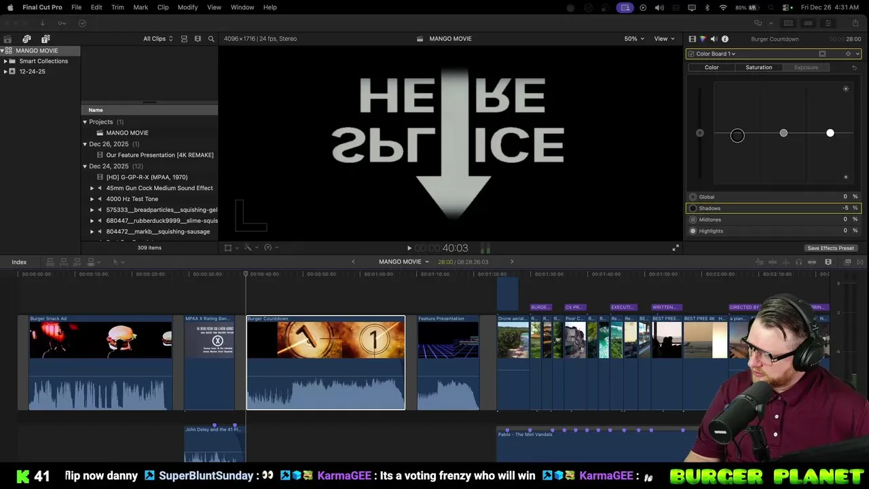Click the Share export icon in toolbar
The width and height of the screenshot is (869, 489).
tap(855, 23)
